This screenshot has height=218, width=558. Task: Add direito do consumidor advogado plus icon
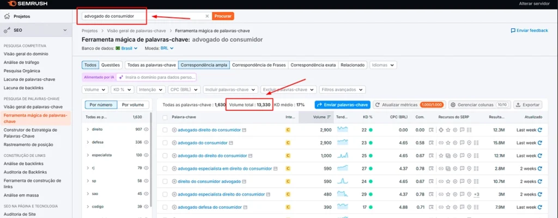[174, 182]
